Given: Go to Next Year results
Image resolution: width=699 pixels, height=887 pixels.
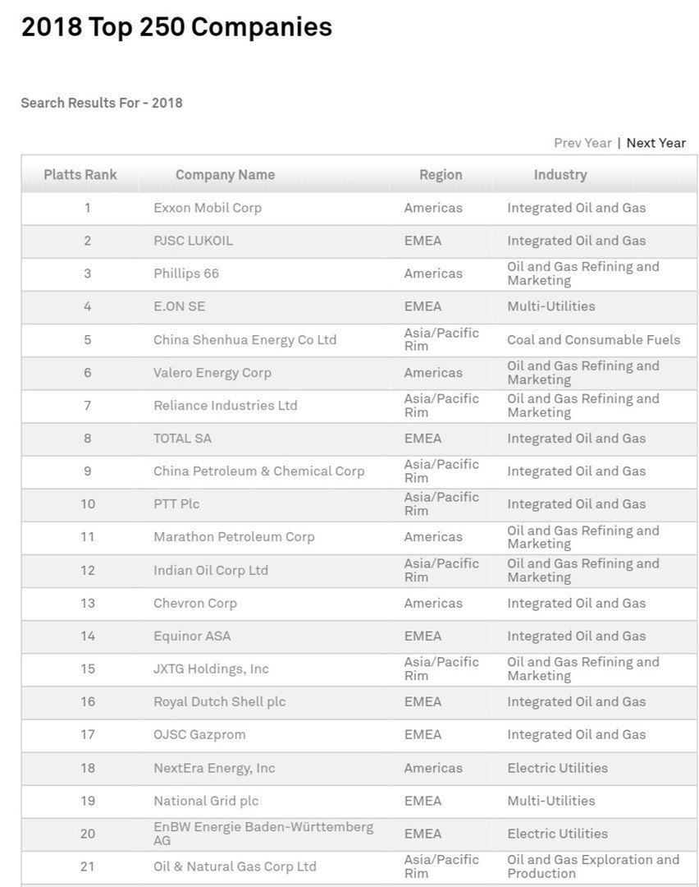Looking at the screenshot, I should [x=656, y=143].
